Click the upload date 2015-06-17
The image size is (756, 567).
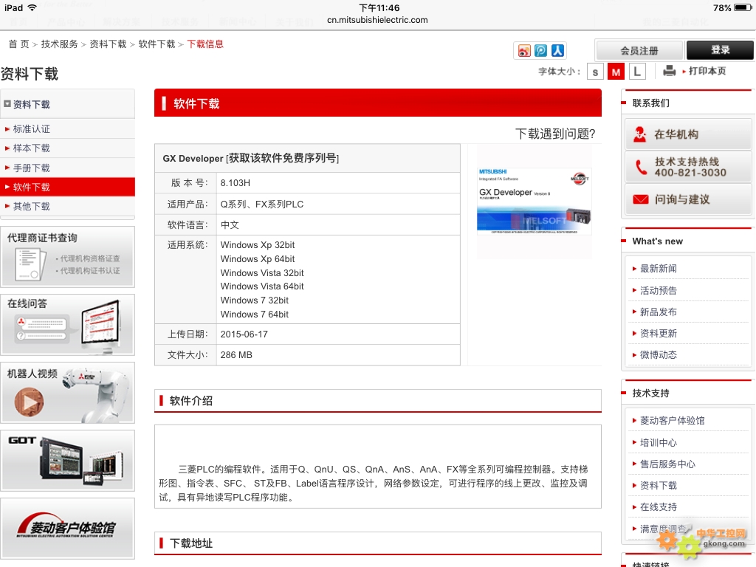244,334
